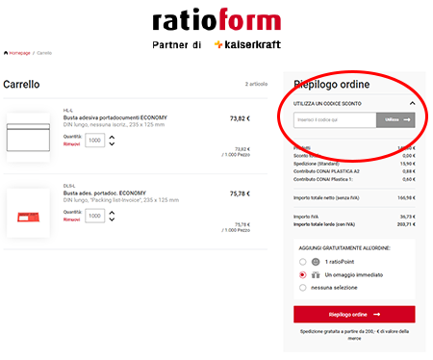Image resolution: width=433 pixels, height=360 pixels.
Task: Click quantity field of Busta adesiva portadocumenti
Action: coord(94,141)
